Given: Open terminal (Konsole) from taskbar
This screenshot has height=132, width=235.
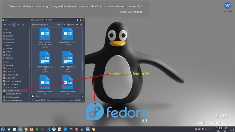Looking at the screenshot, I should pyautogui.click(x=43, y=129).
